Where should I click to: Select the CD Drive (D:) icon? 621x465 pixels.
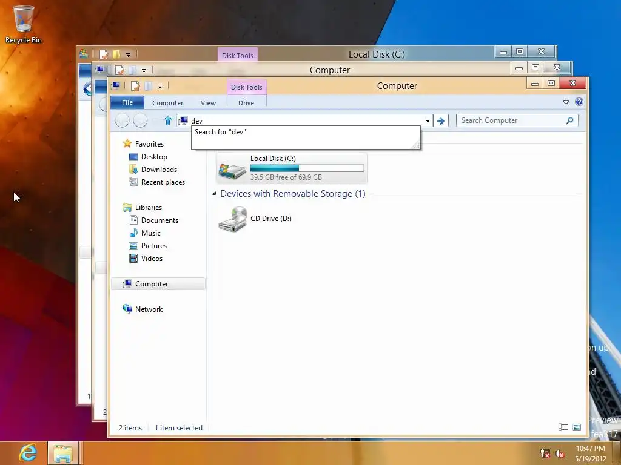(232, 219)
